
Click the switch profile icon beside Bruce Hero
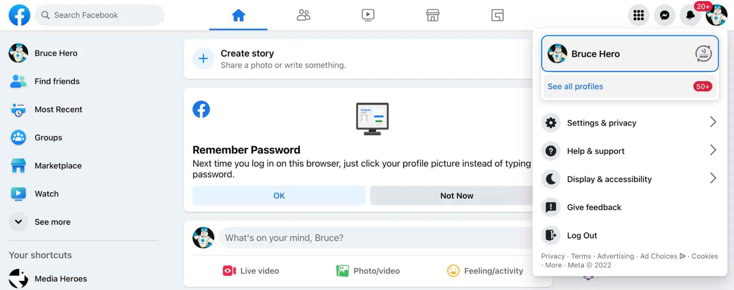pyautogui.click(x=704, y=54)
